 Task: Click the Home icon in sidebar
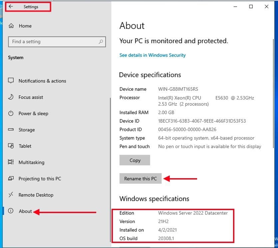[11, 26]
